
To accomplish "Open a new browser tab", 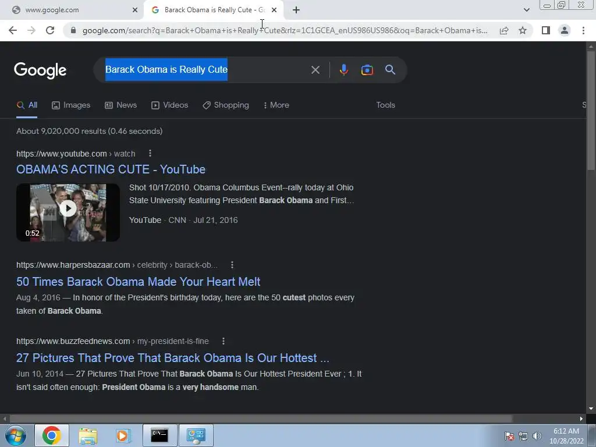I will (296, 10).
